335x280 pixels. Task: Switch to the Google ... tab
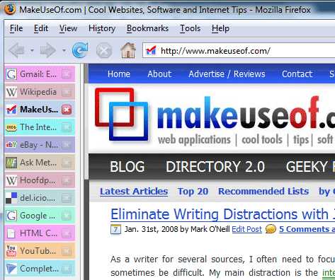tap(40, 216)
